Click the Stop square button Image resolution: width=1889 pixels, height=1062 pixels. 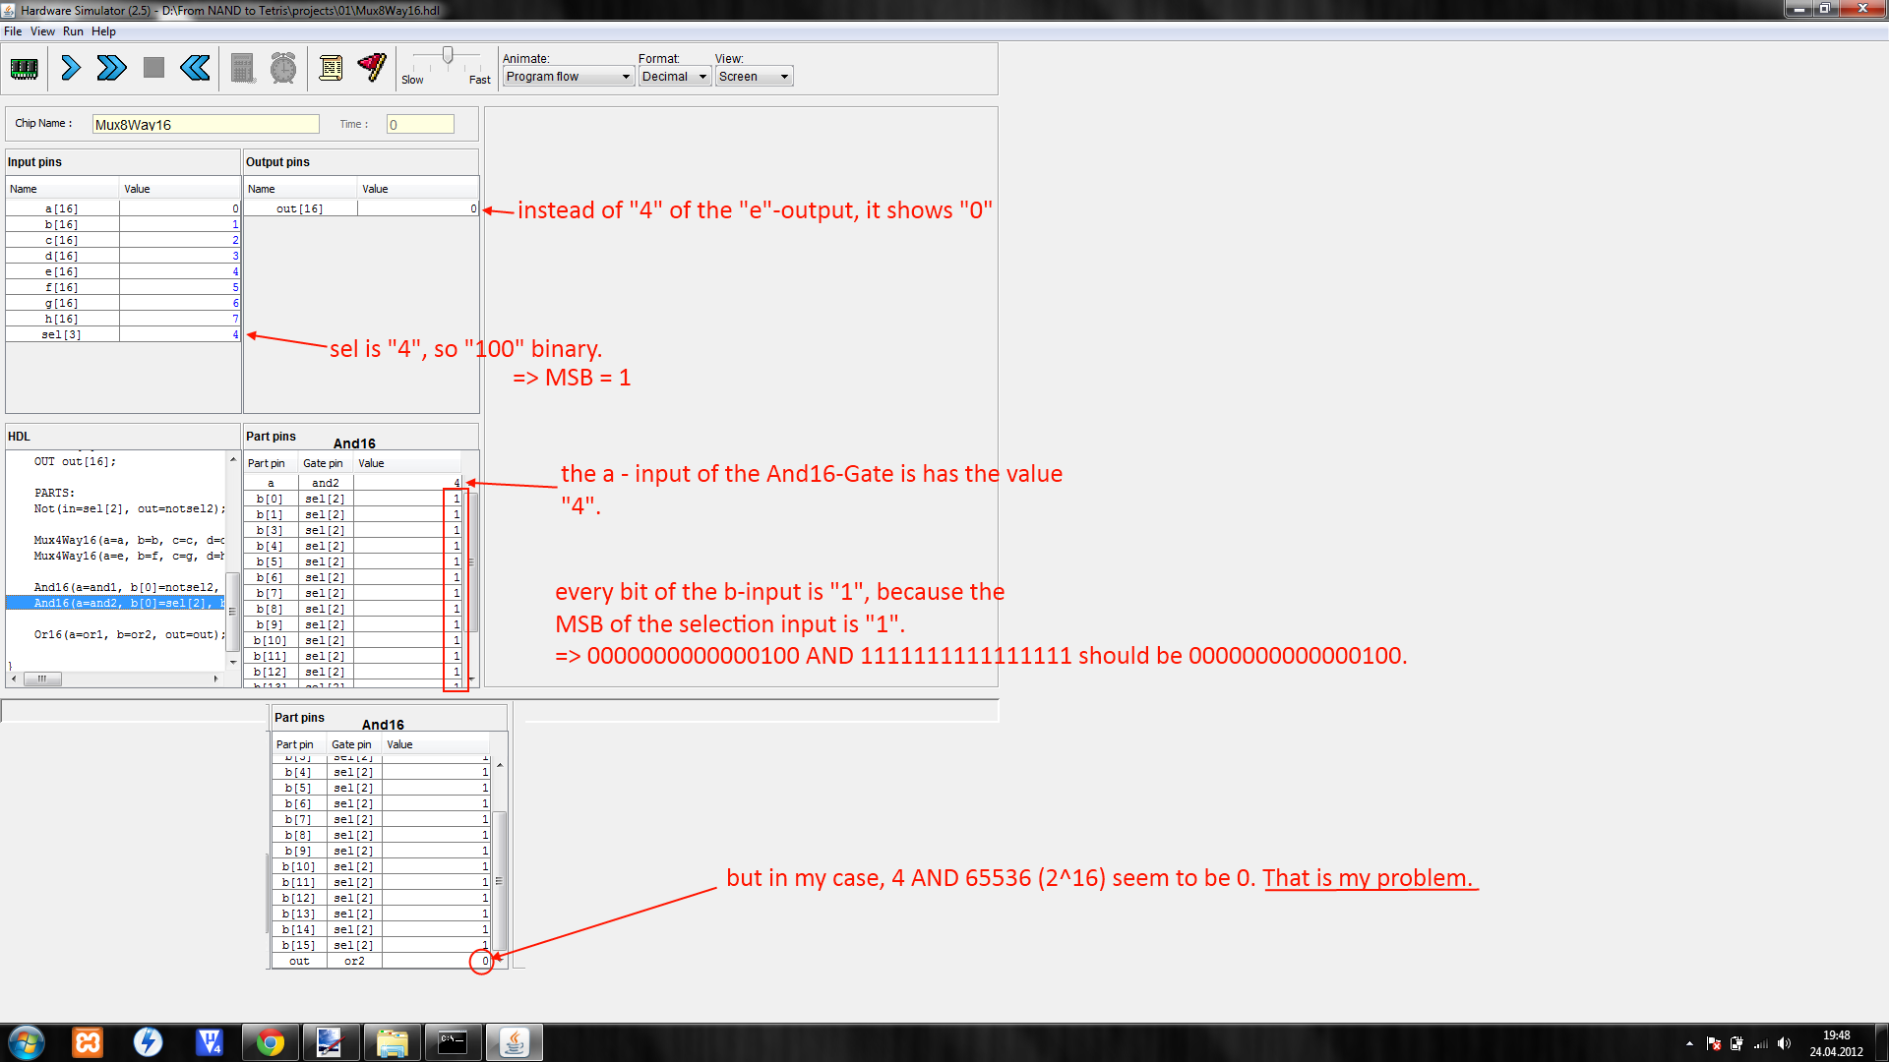pos(153,69)
